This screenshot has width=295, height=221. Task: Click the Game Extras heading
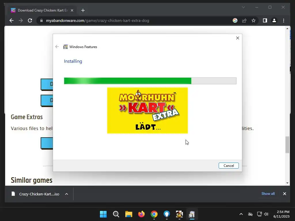click(27, 117)
